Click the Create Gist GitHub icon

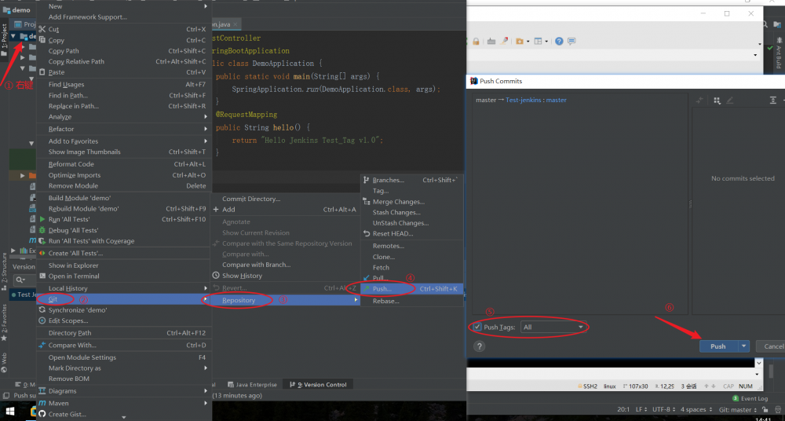(x=42, y=414)
